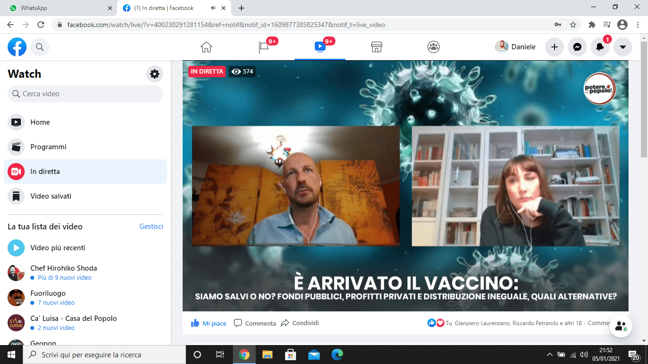Open the floating new chat people icon
The image size is (648, 364).
620,326
